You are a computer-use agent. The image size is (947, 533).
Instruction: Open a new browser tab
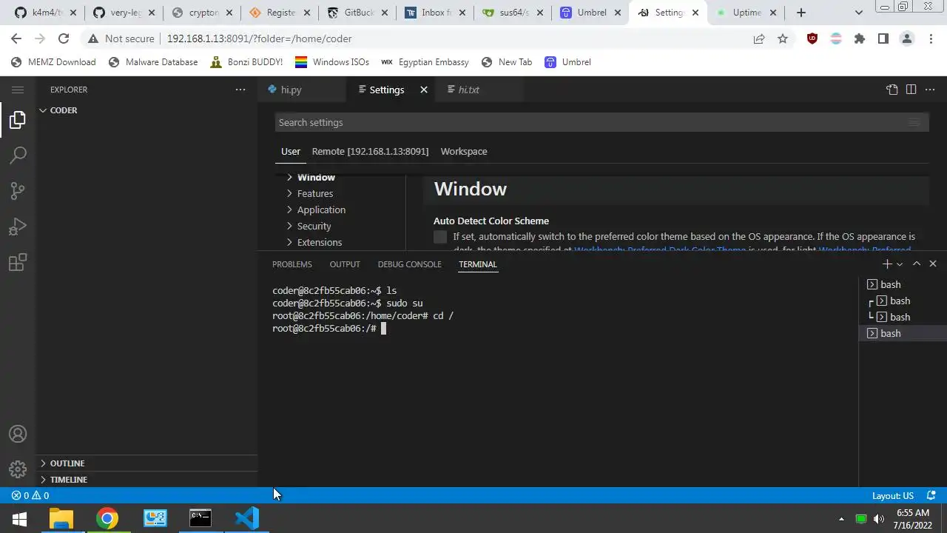(801, 13)
